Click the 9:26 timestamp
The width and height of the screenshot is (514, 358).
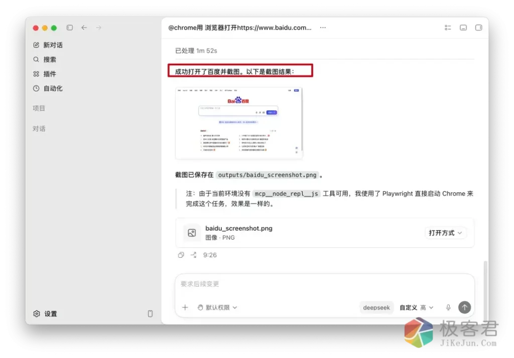pos(210,255)
